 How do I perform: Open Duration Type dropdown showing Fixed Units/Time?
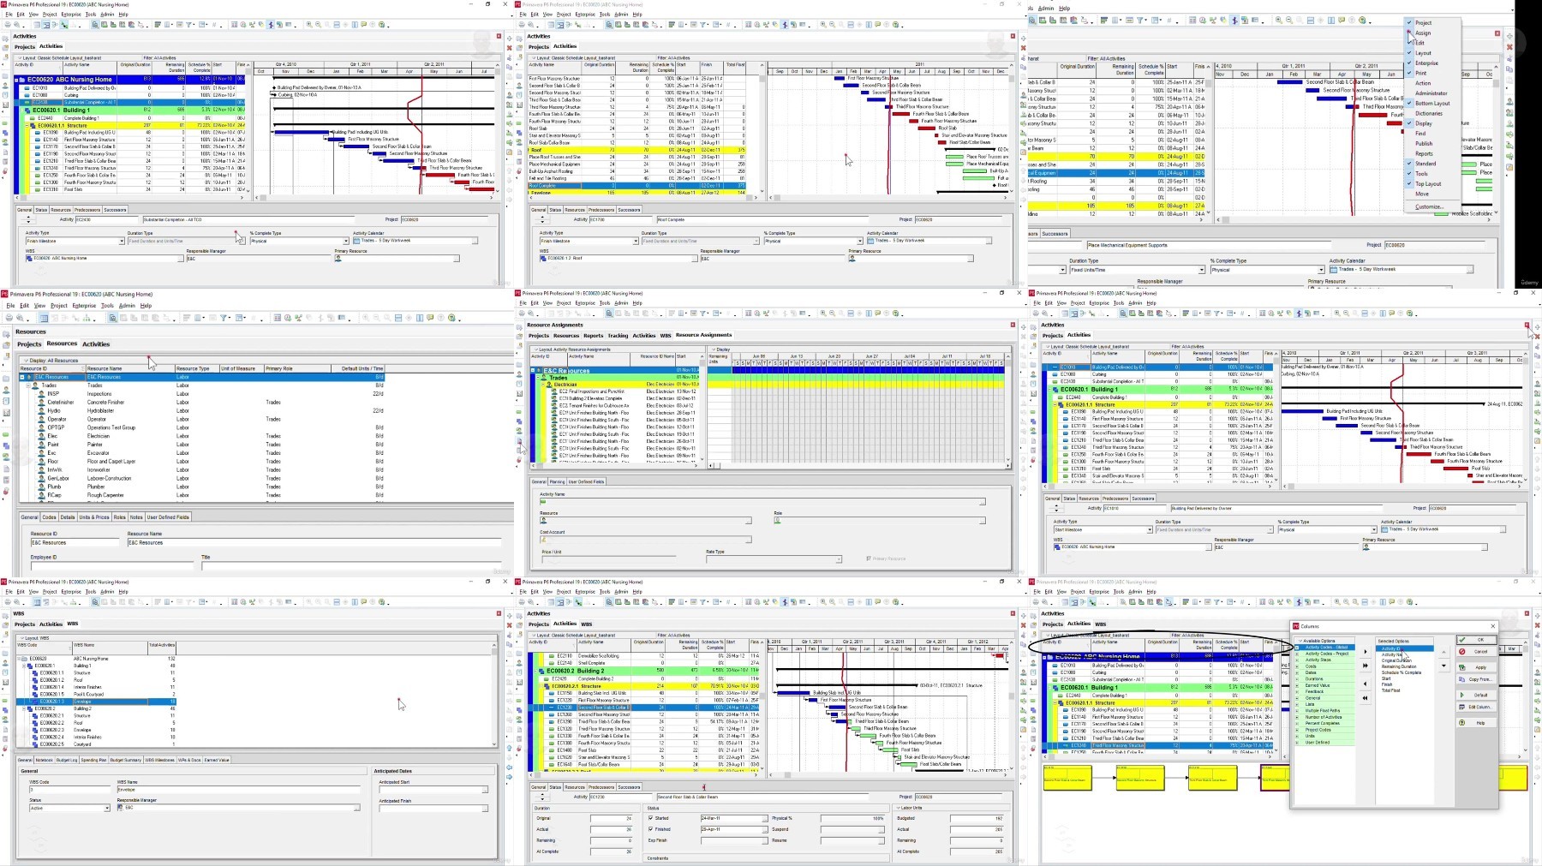pyautogui.click(x=1201, y=270)
